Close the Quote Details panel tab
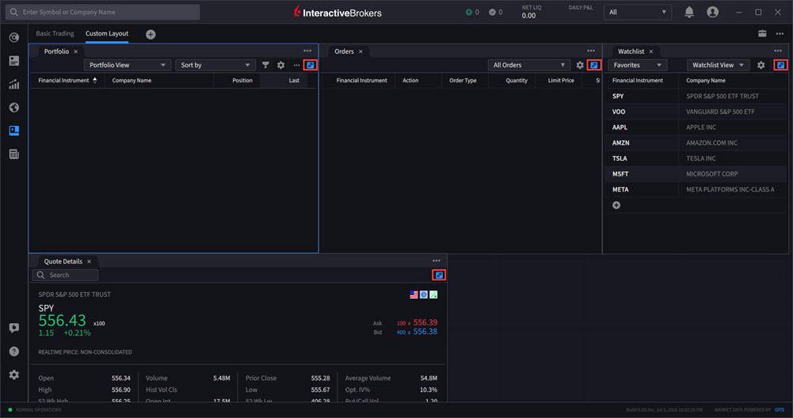The height and width of the screenshot is (418, 793). pyautogui.click(x=89, y=261)
